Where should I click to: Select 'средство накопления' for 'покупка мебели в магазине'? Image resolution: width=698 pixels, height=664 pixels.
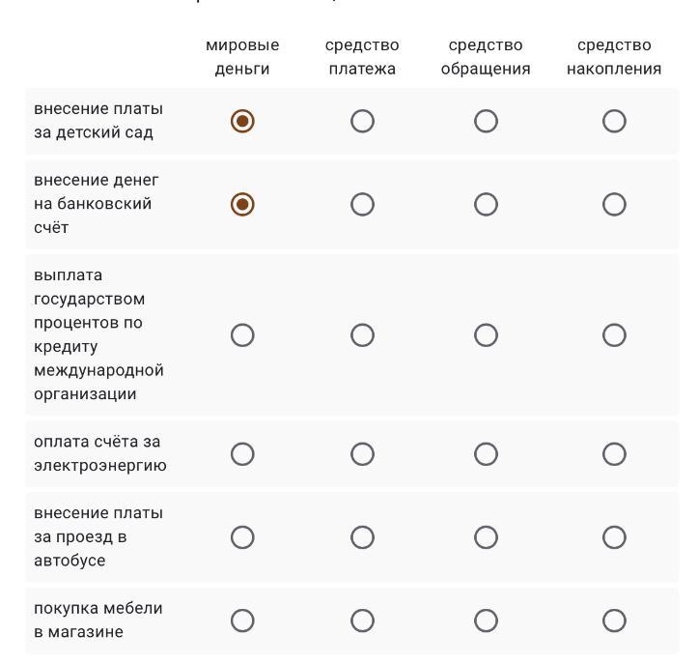coord(614,620)
